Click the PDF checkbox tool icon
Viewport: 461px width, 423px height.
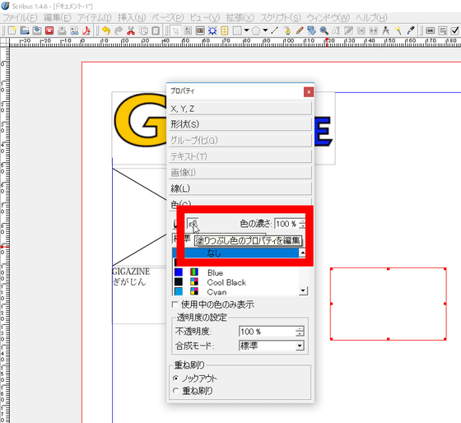point(454,30)
